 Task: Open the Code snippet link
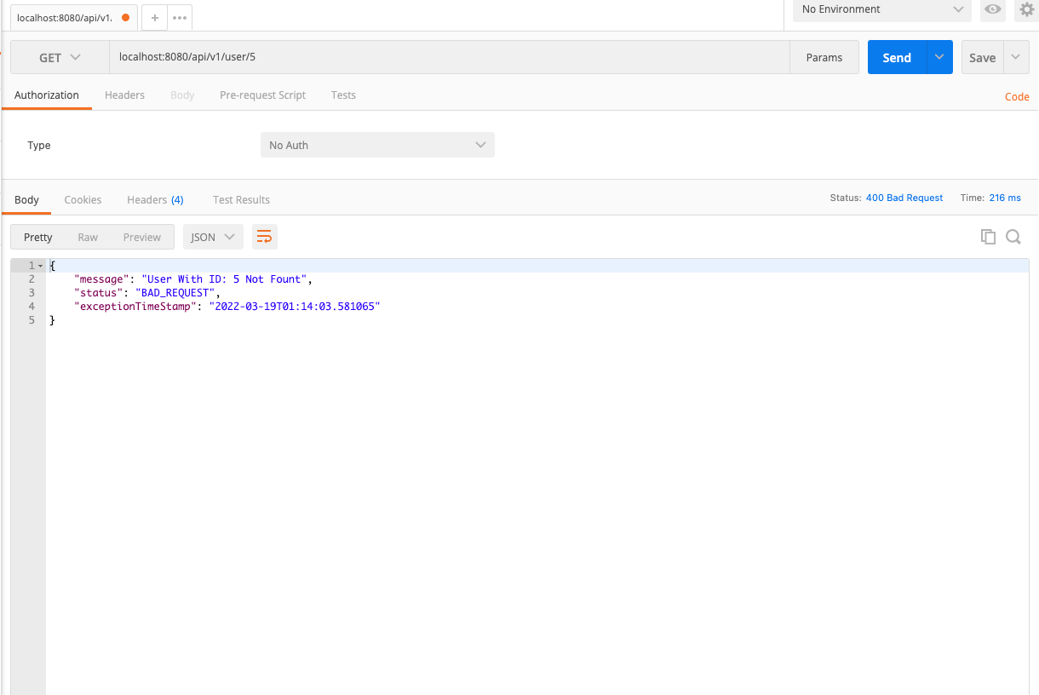pos(1017,96)
